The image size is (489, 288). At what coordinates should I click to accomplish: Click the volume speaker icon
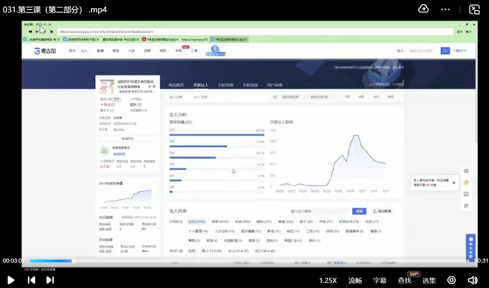[x=473, y=280]
